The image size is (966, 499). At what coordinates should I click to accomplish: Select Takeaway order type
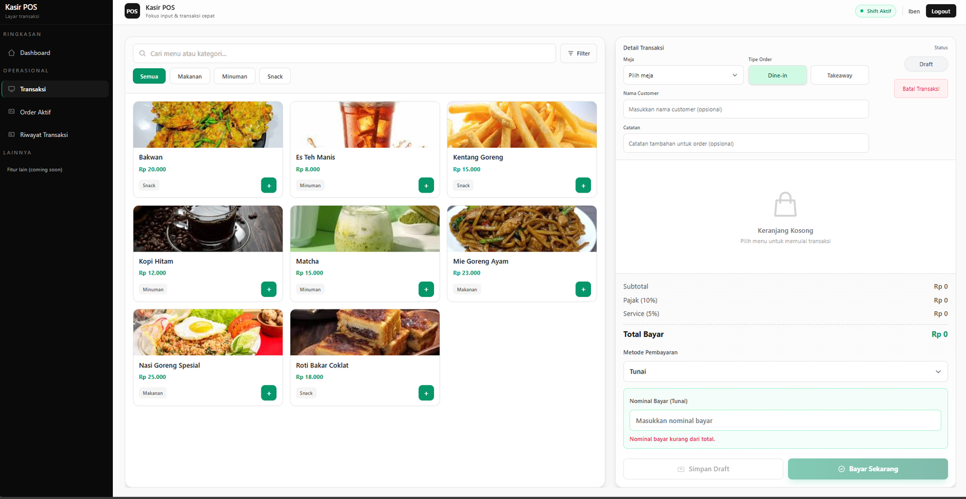coord(840,75)
